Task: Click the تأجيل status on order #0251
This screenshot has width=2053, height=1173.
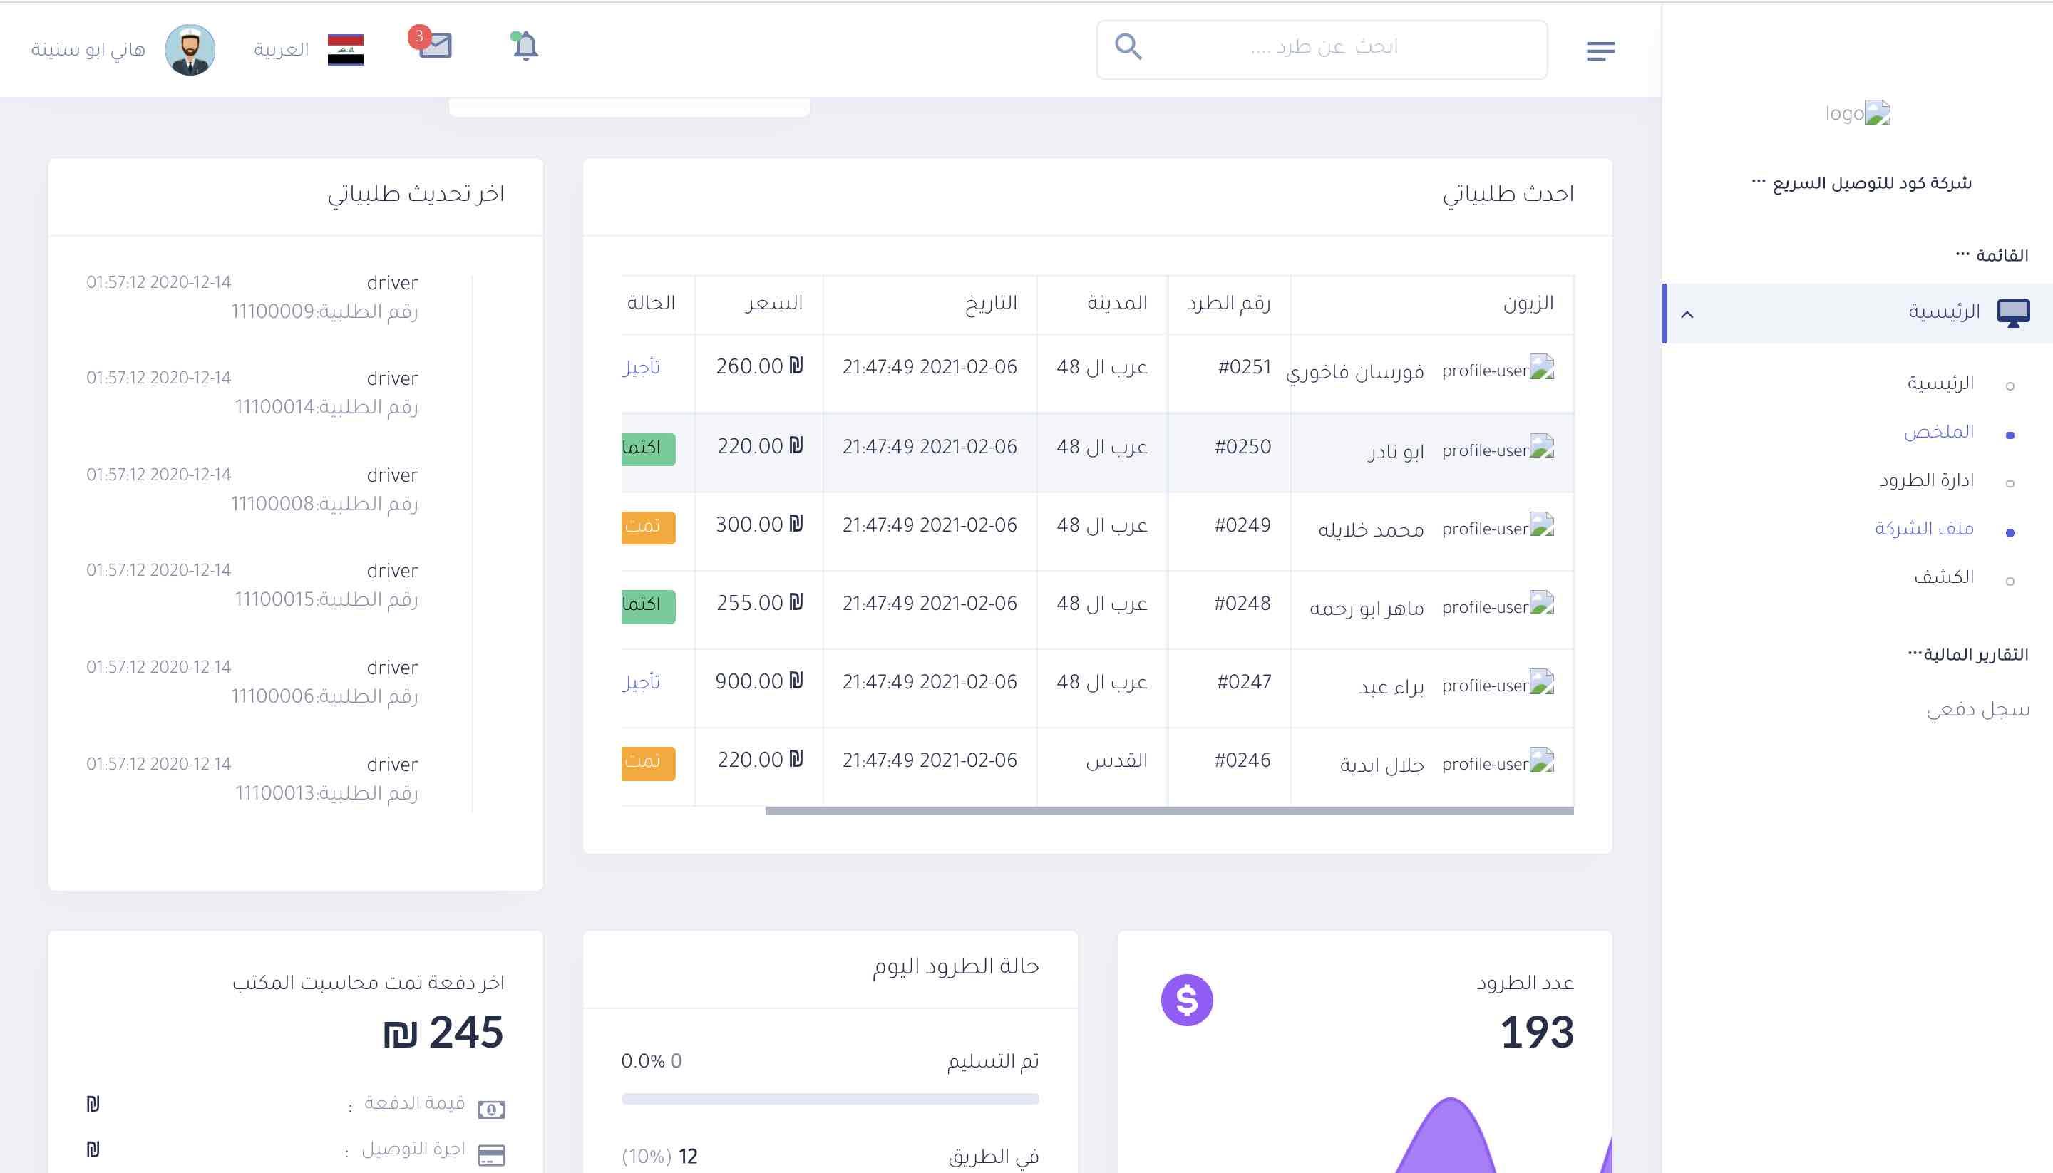Action: click(642, 368)
